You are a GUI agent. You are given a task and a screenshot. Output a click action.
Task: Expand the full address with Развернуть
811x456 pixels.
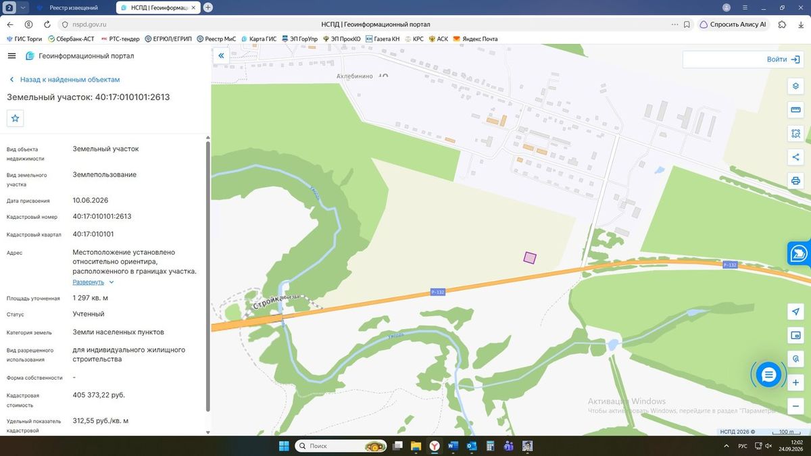click(x=93, y=282)
